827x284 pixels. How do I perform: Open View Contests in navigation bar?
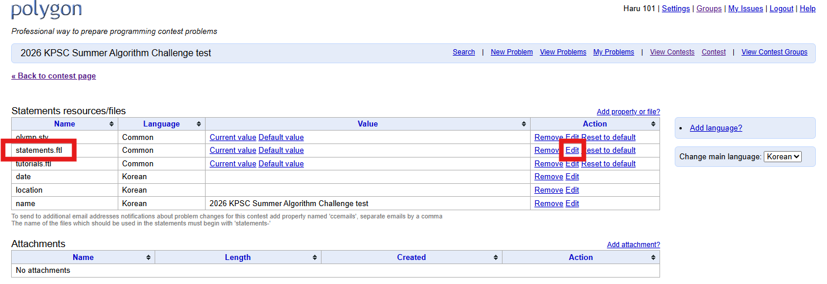click(672, 52)
